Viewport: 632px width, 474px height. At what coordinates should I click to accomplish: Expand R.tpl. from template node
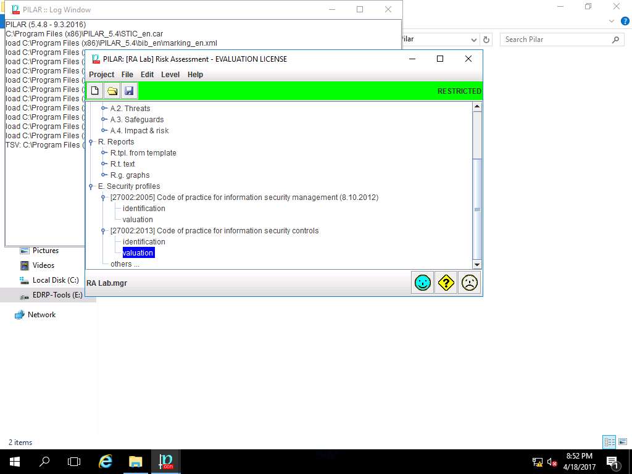tap(104, 153)
